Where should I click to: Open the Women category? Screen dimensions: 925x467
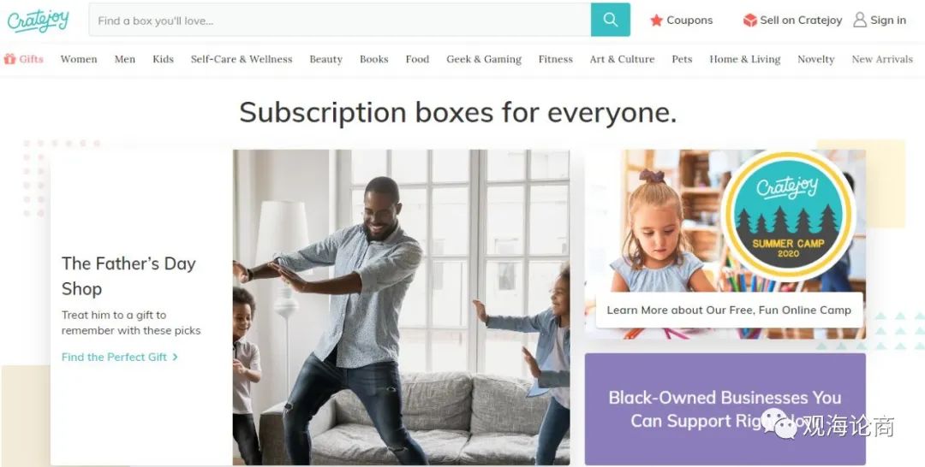pos(79,59)
